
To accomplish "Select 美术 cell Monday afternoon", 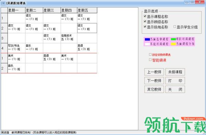I will click(x=16, y=58).
